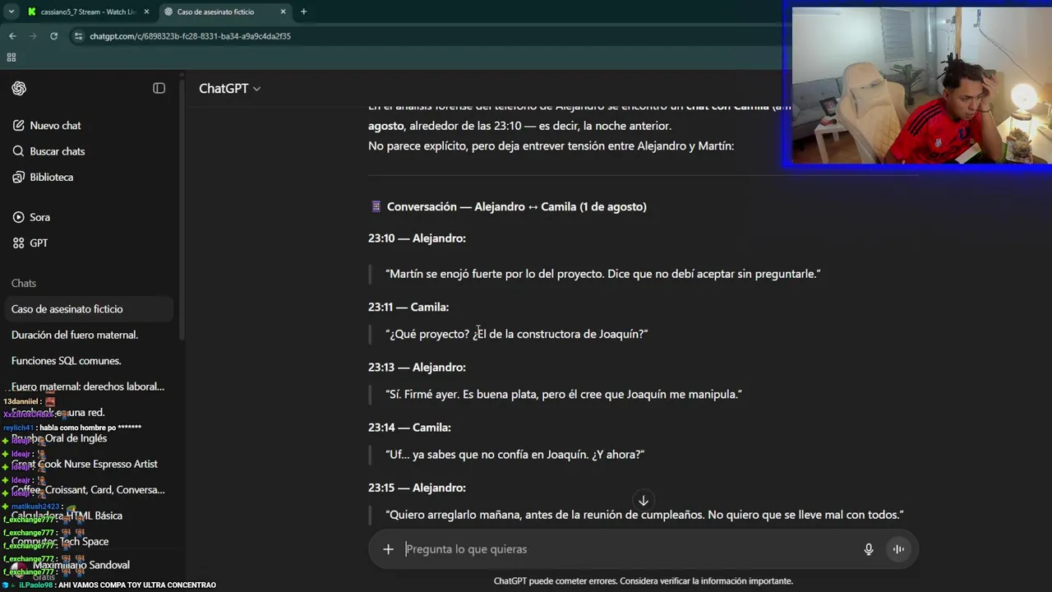Viewport: 1052px width, 592px height.
Task: Click the quote "Uf... ya sabes que no confía"
Action: pos(514,455)
